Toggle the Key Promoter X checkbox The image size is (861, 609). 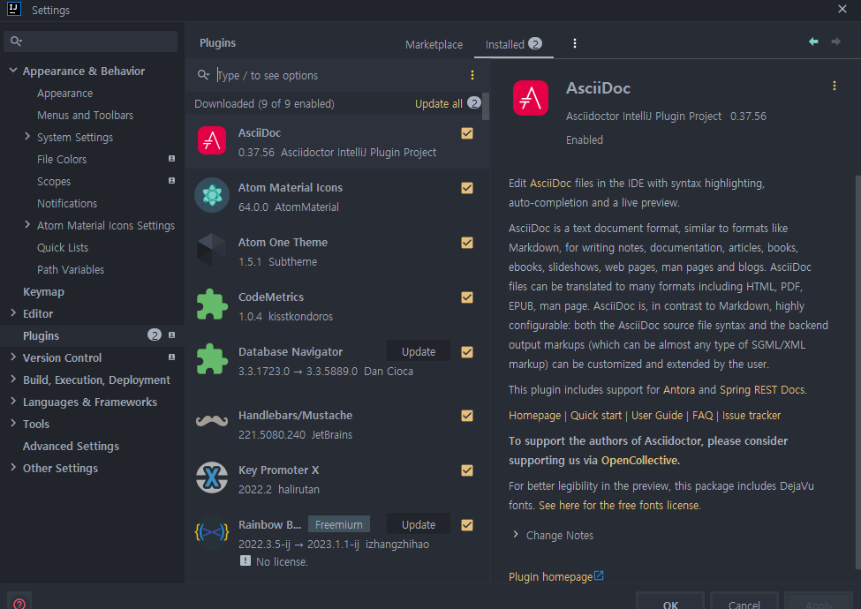click(x=467, y=470)
